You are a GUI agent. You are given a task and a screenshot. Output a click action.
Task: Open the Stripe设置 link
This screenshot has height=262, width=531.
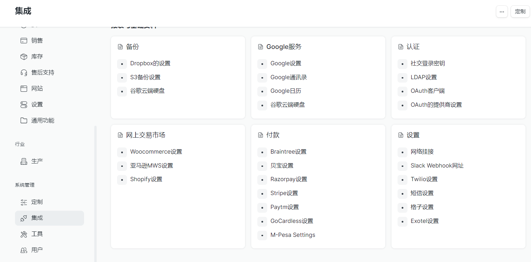pos(284,193)
